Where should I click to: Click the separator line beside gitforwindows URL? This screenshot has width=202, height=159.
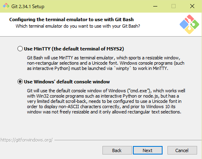128,140
